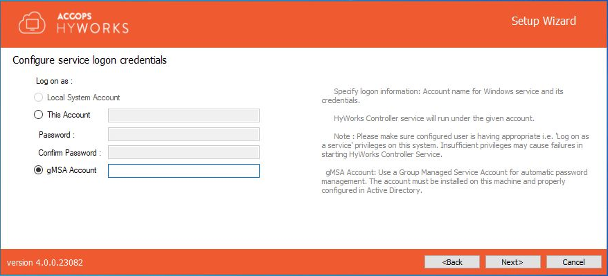
Task: Select the gMSA Account radio button
Action: tap(38, 170)
